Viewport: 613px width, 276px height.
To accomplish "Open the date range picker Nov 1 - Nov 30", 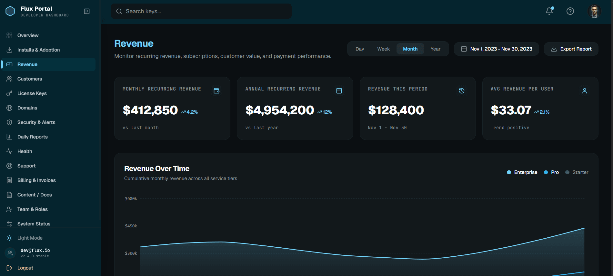I will click(497, 49).
